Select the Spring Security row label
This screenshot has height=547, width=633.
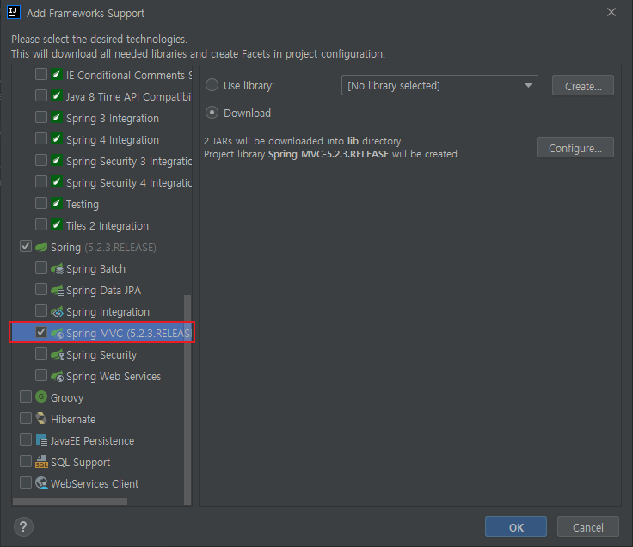point(101,355)
